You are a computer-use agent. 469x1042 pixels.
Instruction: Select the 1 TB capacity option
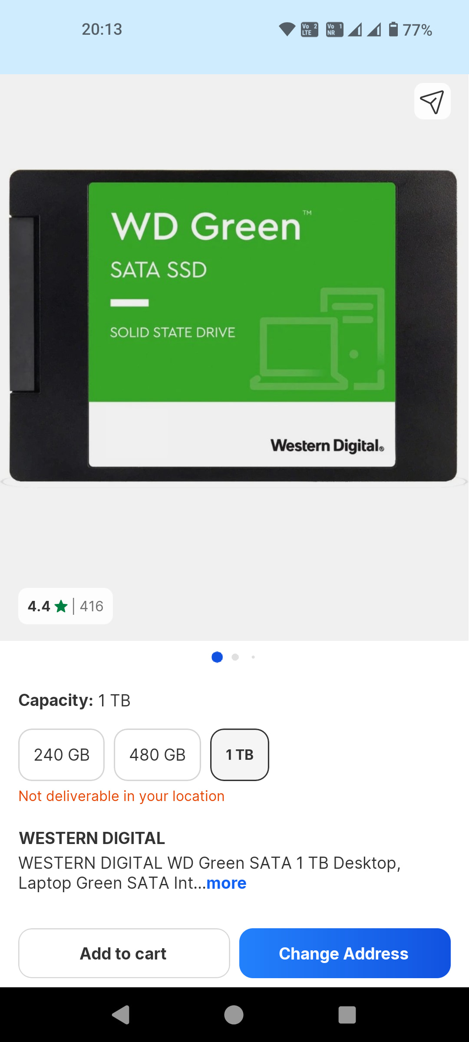point(240,755)
